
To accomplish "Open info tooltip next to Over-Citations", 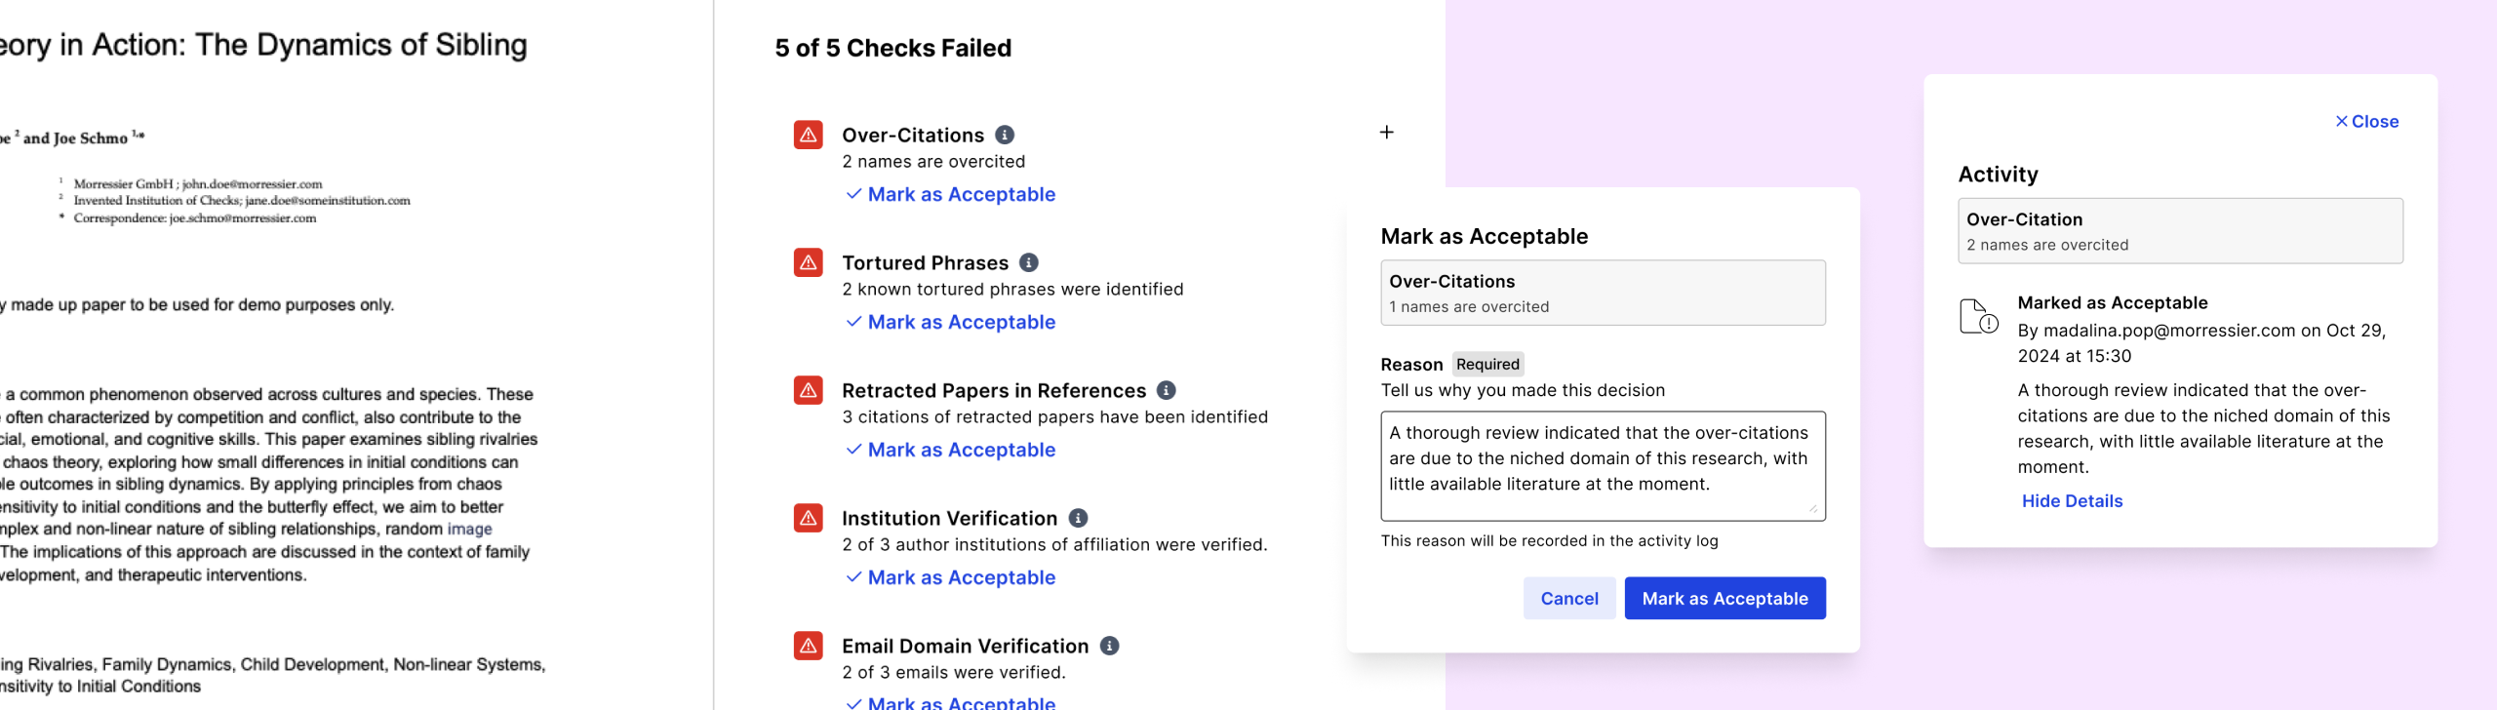I will click(1005, 136).
